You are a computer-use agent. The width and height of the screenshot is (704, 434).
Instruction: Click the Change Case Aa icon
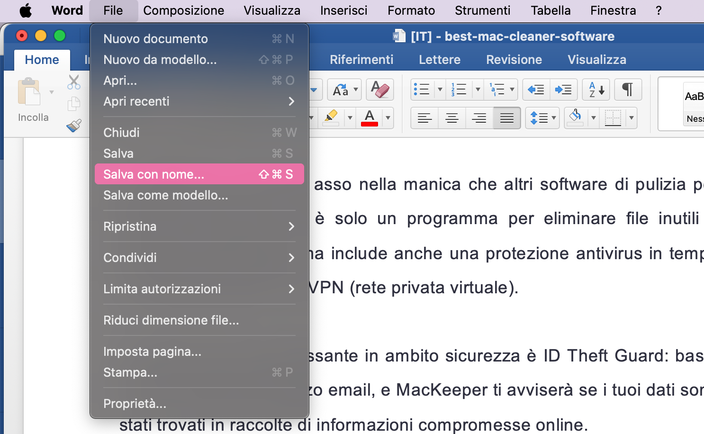pyautogui.click(x=340, y=90)
